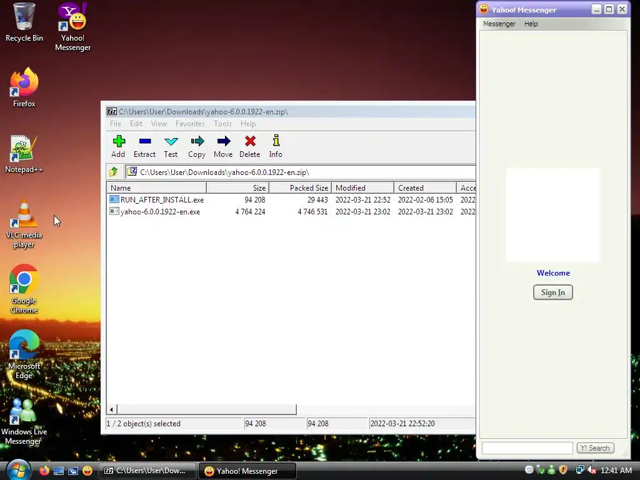
Task: Click the file list's horizontal scrollbar thumb
Action: [x=206, y=409]
